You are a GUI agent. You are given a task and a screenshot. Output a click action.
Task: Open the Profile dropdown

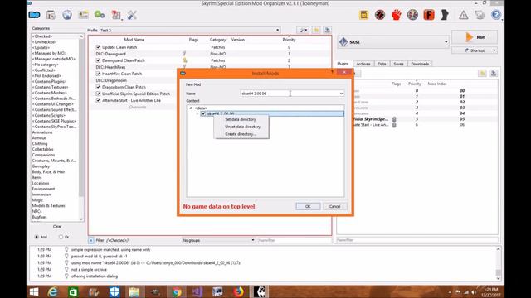click(190, 30)
